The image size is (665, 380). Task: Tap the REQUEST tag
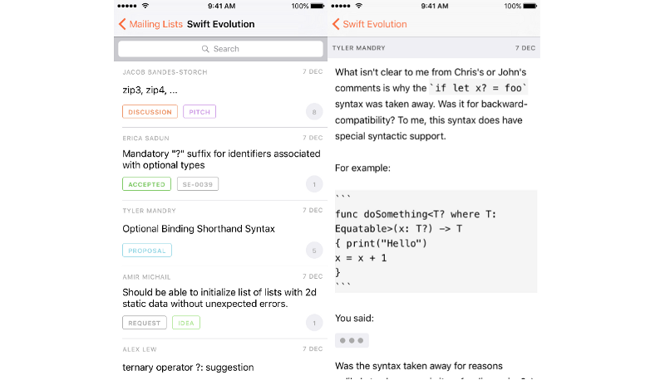(x=145, y=323)
